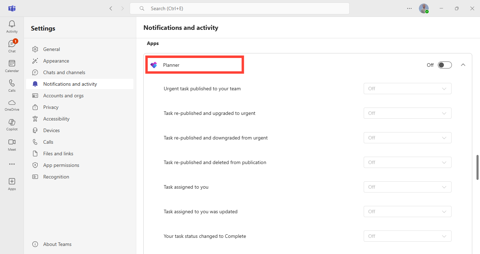Viewport: 480px width, 254px height.
Task: Open OneDrive from the left rail
Action: pyautogui.click(x=12, y=105)
